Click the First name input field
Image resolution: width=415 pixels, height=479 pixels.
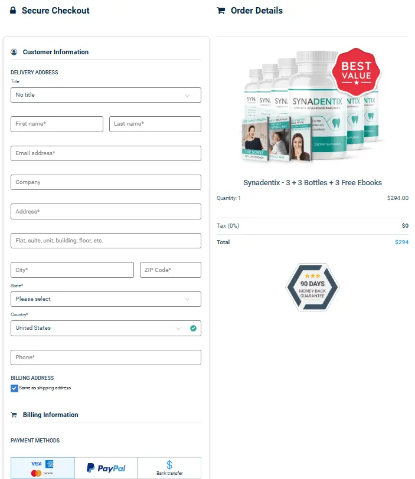pos(57,124)
